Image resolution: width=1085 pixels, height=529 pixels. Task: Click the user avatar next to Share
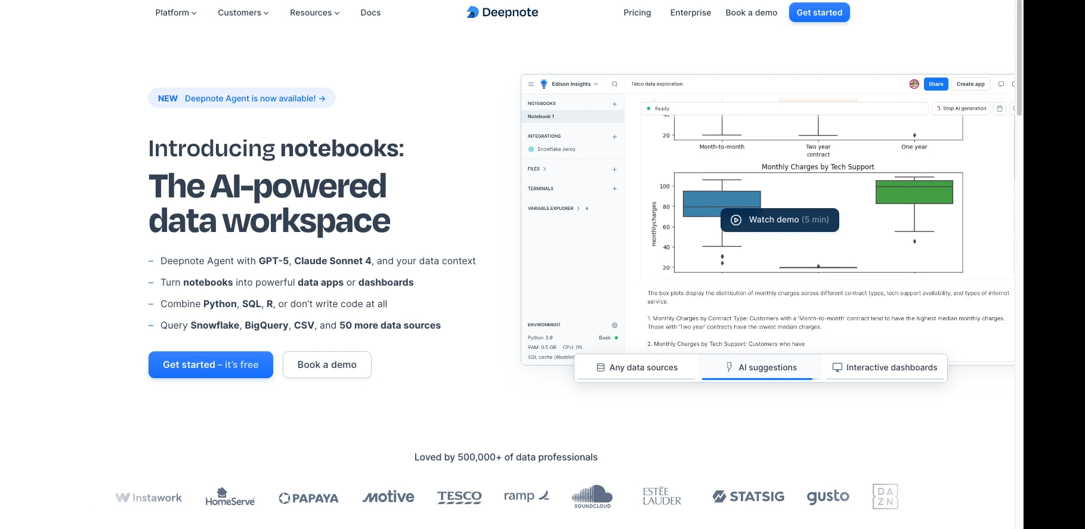click(914, 84)
